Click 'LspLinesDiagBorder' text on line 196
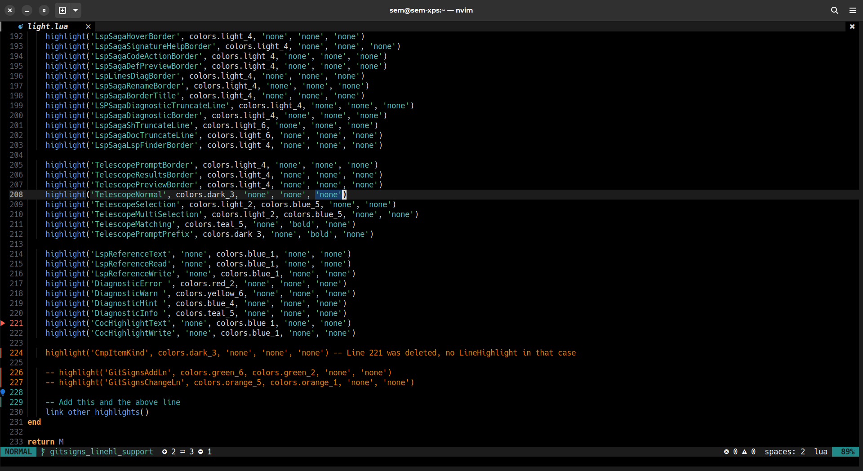 click(x=135, y=76)
